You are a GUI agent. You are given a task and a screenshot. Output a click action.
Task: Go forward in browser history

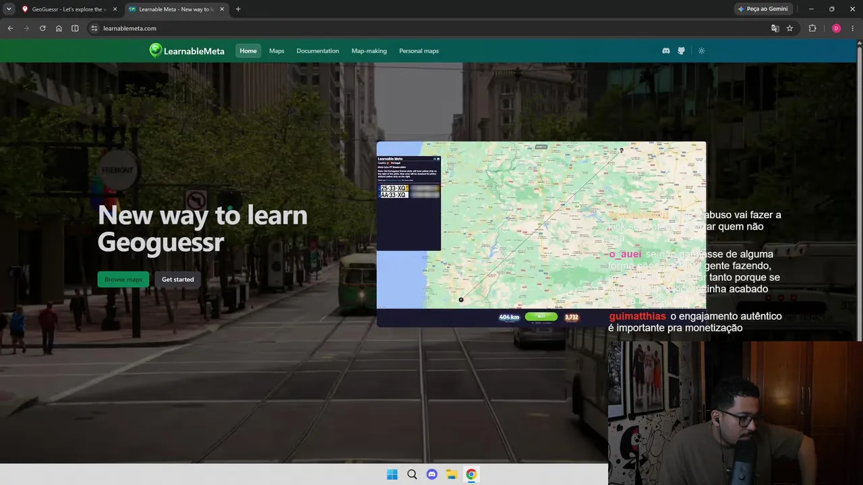pos(26,28)
